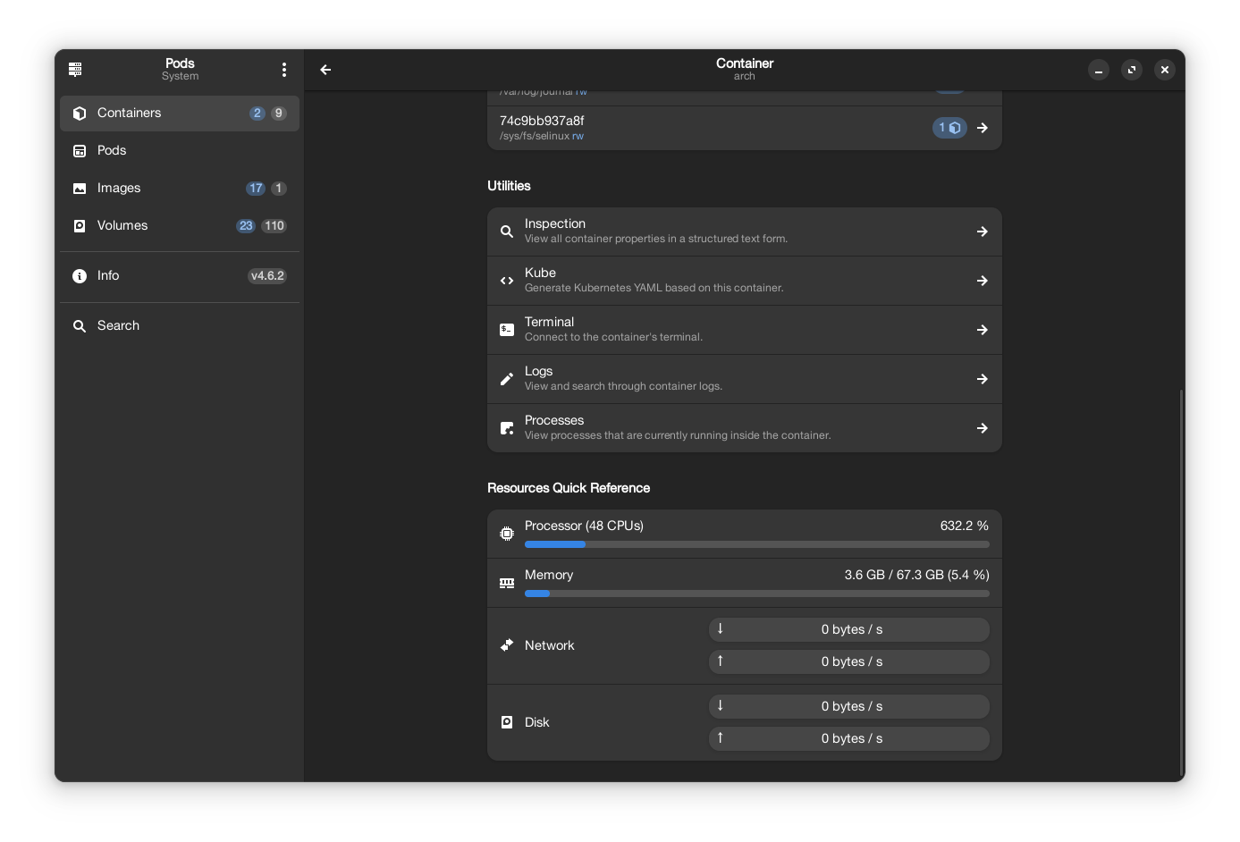
Task: Open Inspection via its right arrow
Action: [983, 232]
